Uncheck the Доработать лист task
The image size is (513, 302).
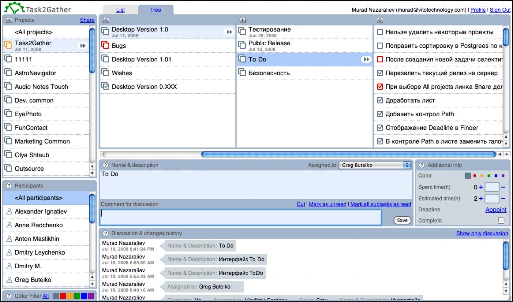coord(380,101)
